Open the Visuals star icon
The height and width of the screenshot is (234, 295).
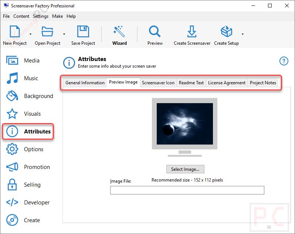tap(12, 113)
